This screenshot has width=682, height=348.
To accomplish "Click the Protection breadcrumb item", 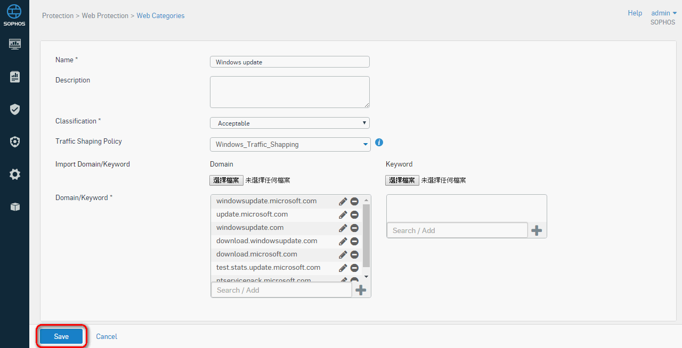I will pos(58,16).
